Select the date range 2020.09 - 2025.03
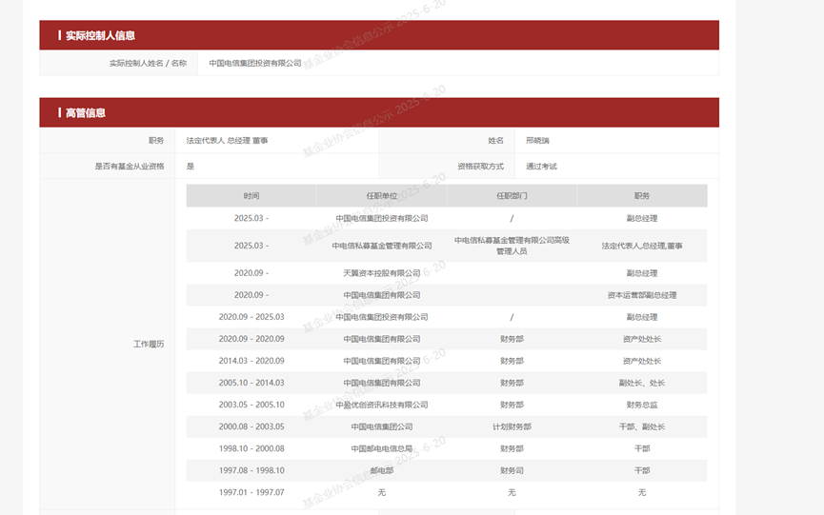Viewport: 824px width, 515px height. 251,317
